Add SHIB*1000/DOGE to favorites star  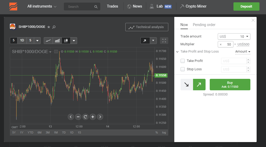pos(49,27)
